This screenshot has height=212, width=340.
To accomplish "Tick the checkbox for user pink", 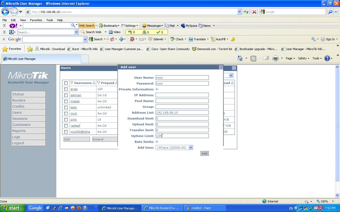I will click(x=66, y=120).
